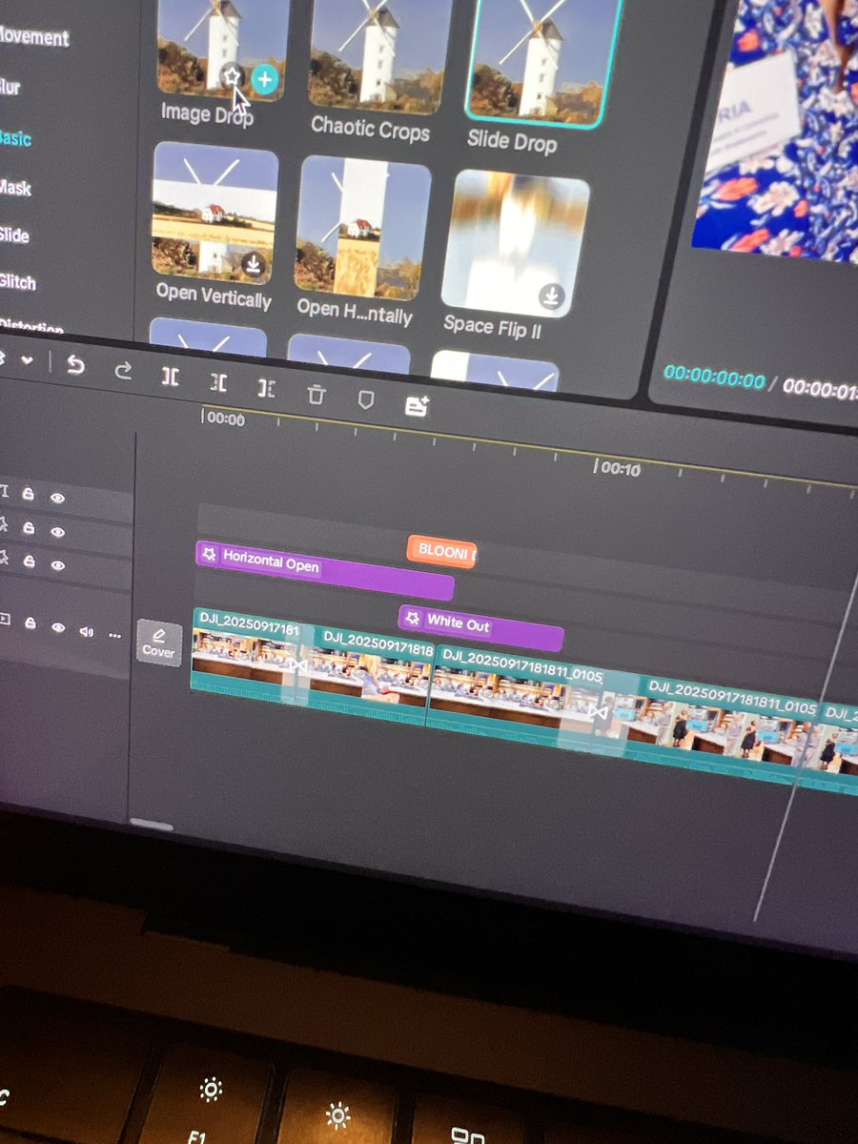858x1144 pixels.
Task: Click the plus icon on the Image Drop transition
Action: [264, 80]
